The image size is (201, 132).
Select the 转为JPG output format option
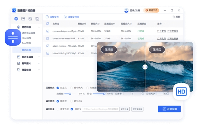(x=72, y=101)
